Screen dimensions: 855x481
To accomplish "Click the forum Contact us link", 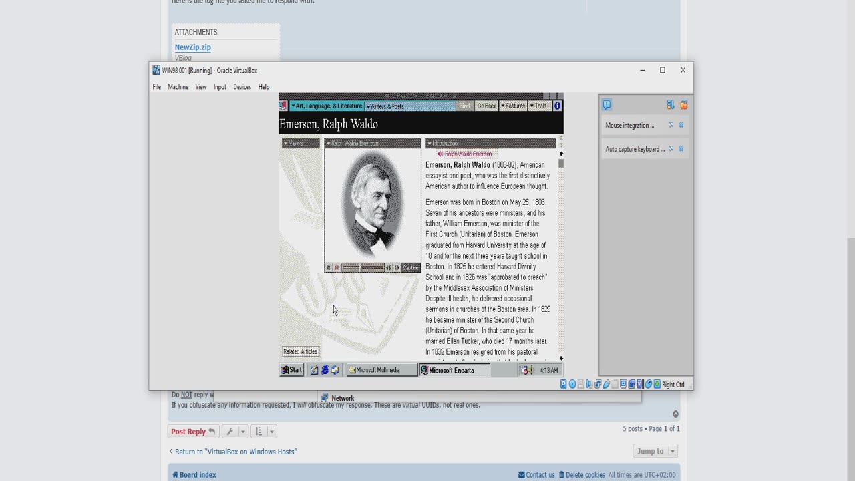I will point(536,475).
